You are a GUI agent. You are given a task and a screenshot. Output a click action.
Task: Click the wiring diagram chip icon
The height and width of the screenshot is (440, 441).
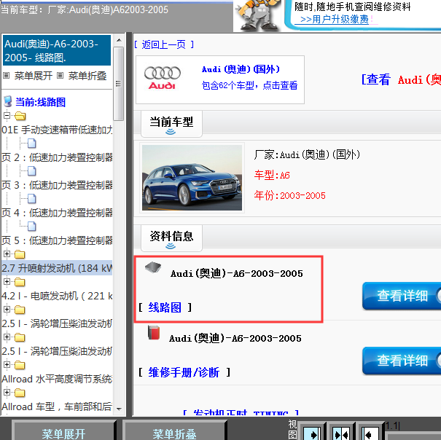[153, 267]
